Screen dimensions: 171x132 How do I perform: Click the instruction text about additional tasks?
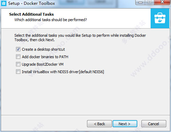tap(80, 38)
